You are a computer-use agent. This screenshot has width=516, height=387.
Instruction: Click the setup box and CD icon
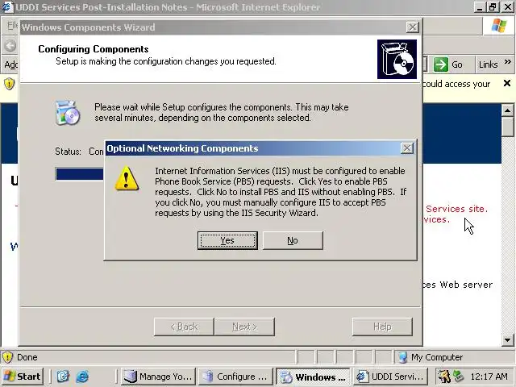pyautogui.click(x=397, y=59)
